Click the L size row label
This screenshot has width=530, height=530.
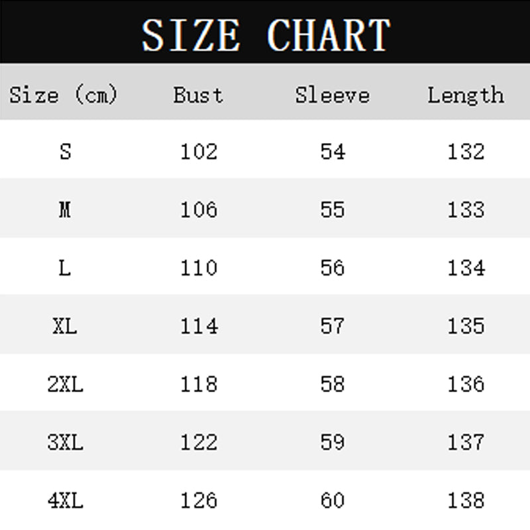click(65, 268)
